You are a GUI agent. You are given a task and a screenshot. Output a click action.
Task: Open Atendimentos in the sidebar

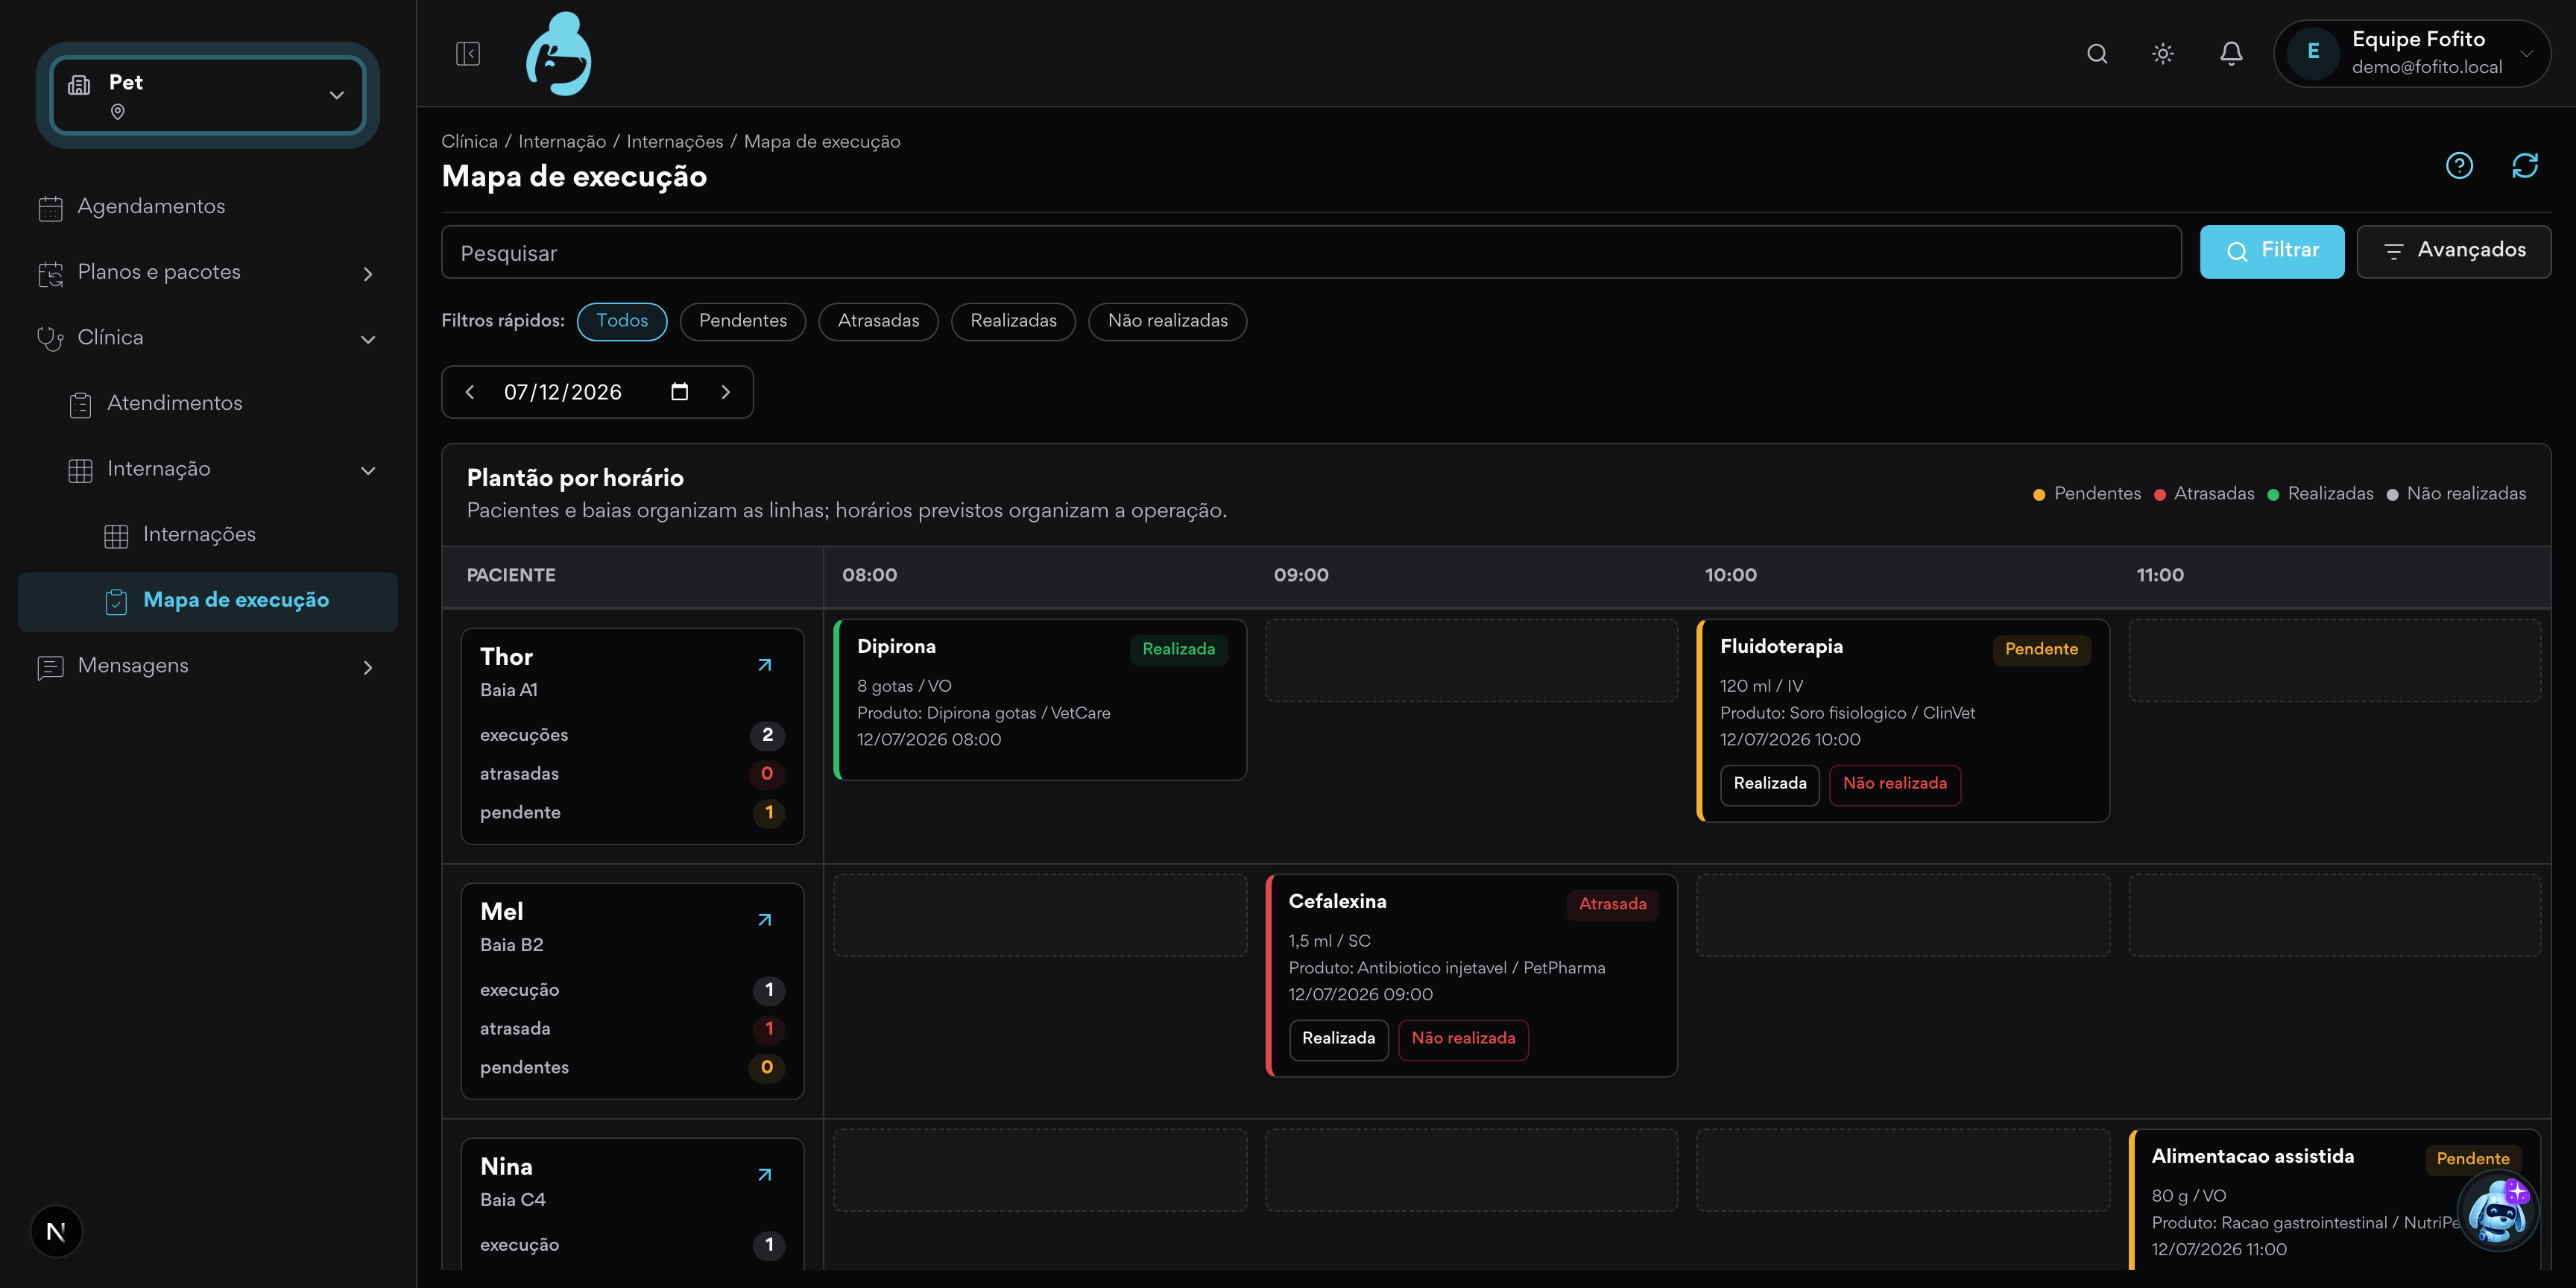tap(208, 404)
